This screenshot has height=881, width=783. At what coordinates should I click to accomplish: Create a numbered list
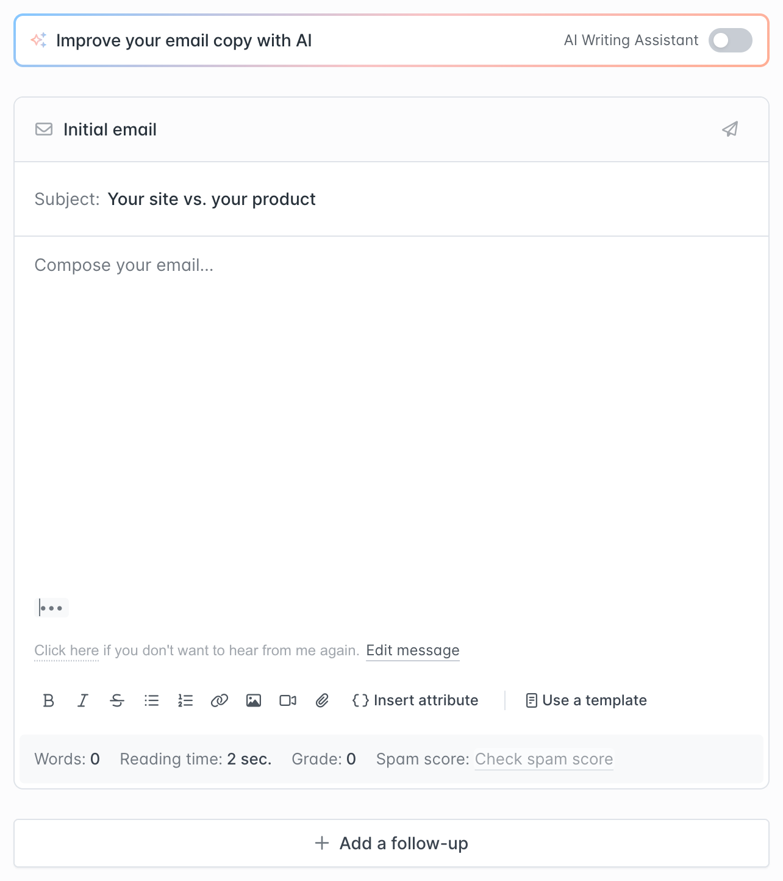click(x=185, y=700)
